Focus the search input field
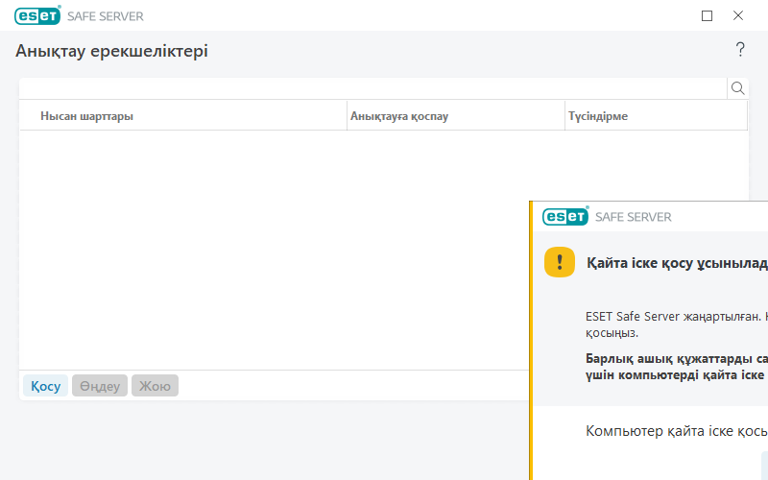This screenshot has height=480, width=768. (373, 88)
